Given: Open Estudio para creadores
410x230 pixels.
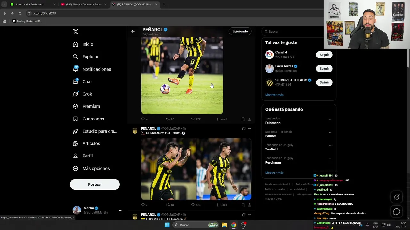Looking at the screenshot, I should [x=95, y=131].
